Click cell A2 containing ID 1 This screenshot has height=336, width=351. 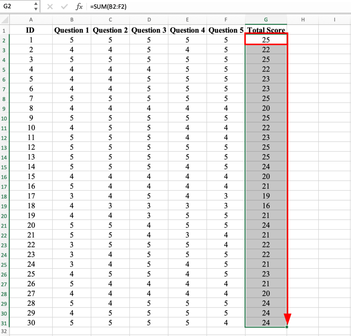pyautogui.click(x=31, y=39)
